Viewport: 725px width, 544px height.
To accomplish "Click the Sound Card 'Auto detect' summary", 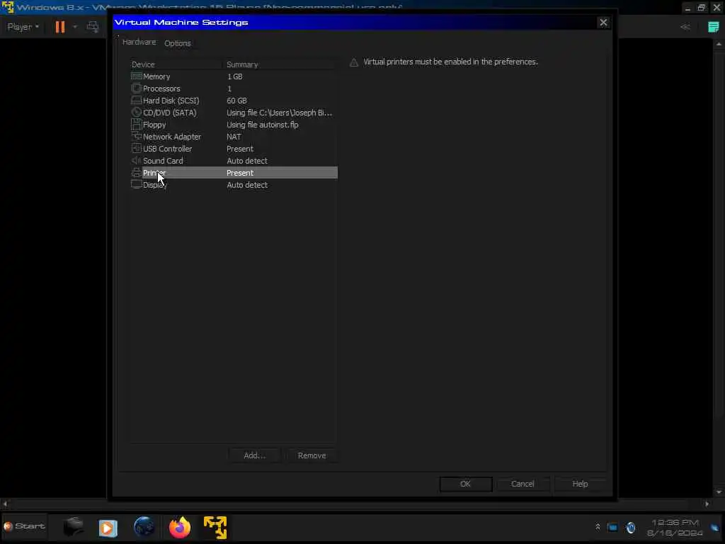I will pyautogui.click(x=247, y=161).
